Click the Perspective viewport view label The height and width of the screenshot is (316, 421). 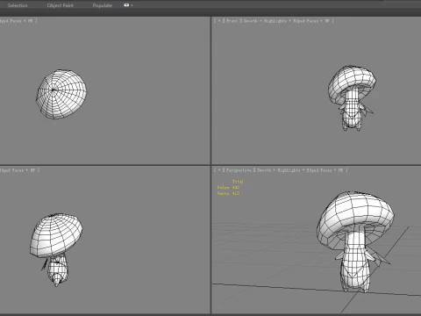239,170
